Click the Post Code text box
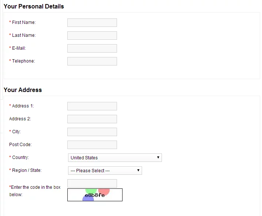Screen dimensions: 262x216 pos(92,145)
